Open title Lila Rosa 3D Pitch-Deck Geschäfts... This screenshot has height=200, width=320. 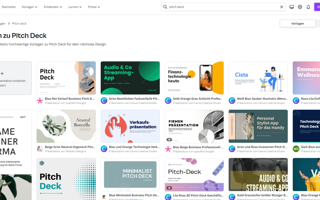(x=198, y=196)
